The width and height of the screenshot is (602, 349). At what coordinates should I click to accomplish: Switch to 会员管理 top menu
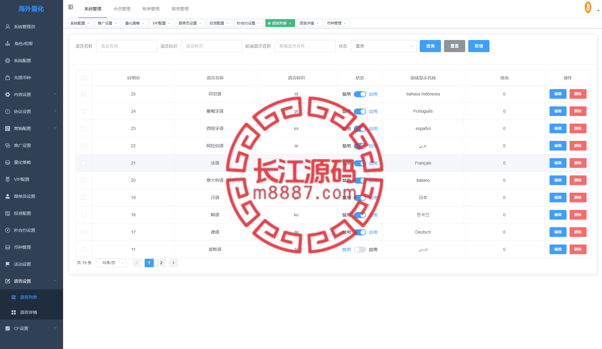(x=122, y=9)
